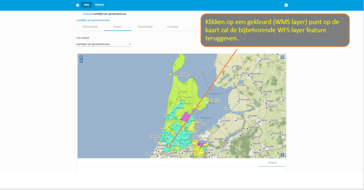Click the Steenwijk label on map
Viewport: 364px width, 190px height.
(x=267, y=91)
